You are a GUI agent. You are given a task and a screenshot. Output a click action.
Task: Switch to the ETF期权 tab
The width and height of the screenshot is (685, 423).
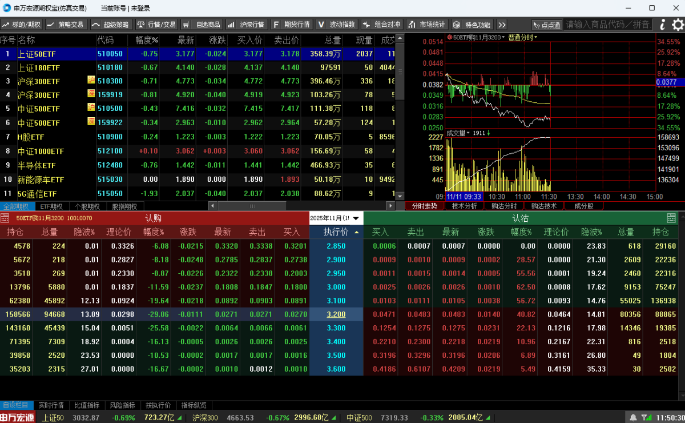coord(51,206)
